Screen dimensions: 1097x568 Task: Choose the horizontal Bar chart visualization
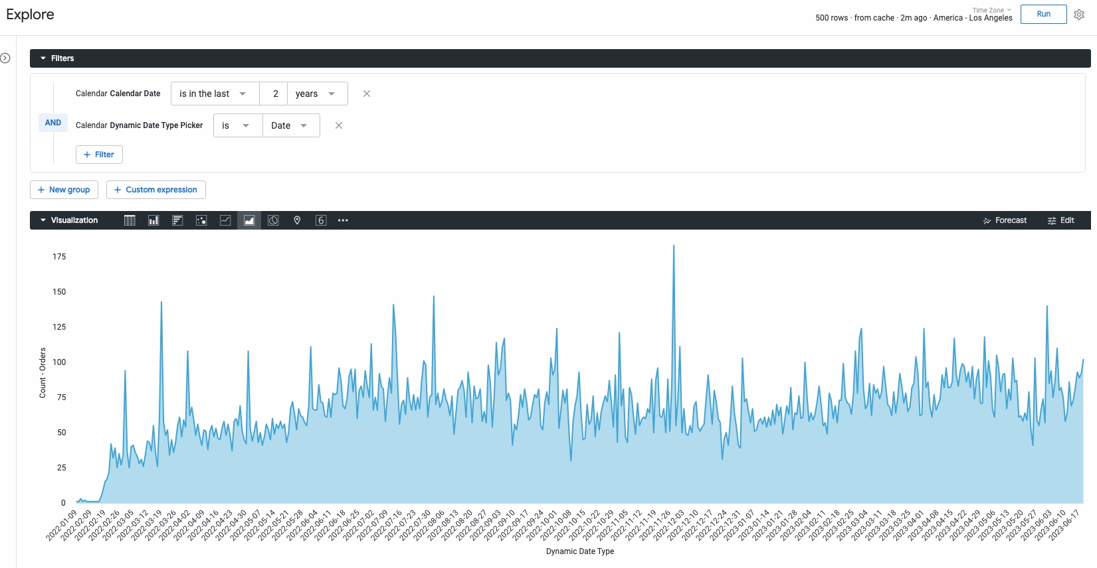click(x=177, y=220)
